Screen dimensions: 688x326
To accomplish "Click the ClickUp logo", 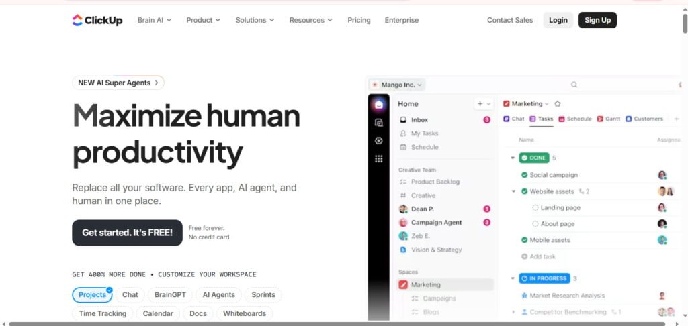I will [97, 20].
